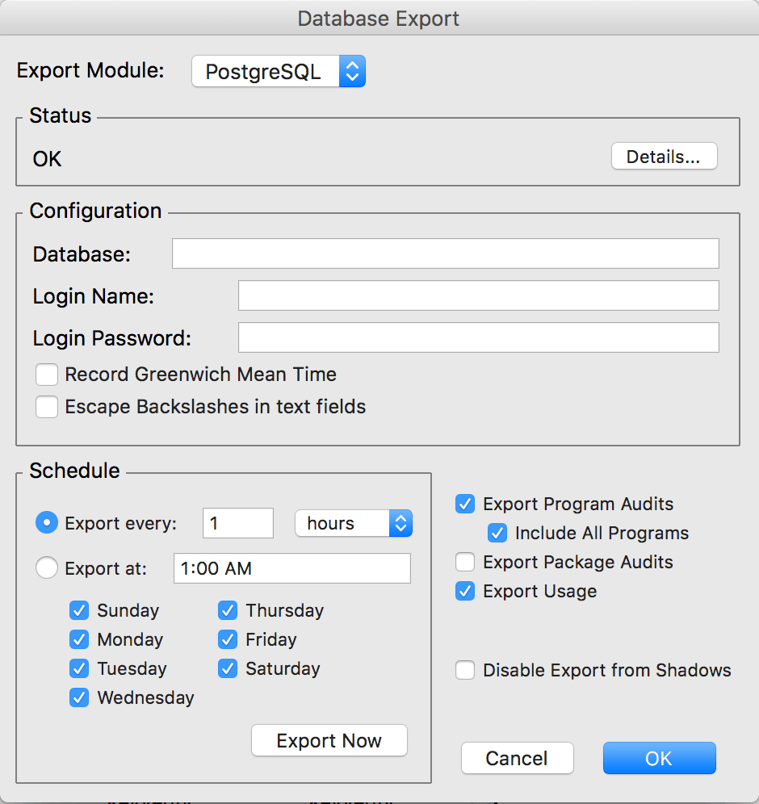Select the Export every radio button
759x804 pixels.
[47, 523]
